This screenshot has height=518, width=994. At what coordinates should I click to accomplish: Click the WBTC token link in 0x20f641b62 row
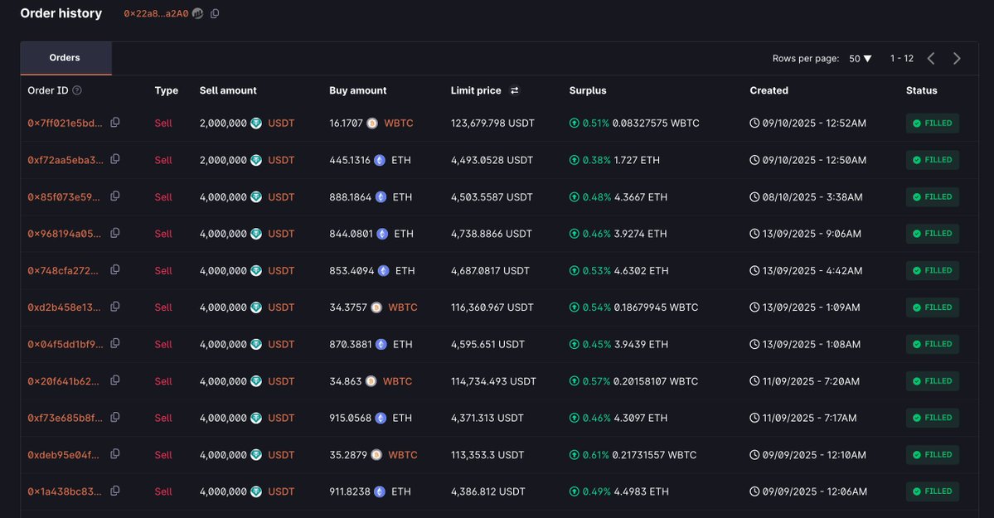pyautogui.click(x=397, y=381)
